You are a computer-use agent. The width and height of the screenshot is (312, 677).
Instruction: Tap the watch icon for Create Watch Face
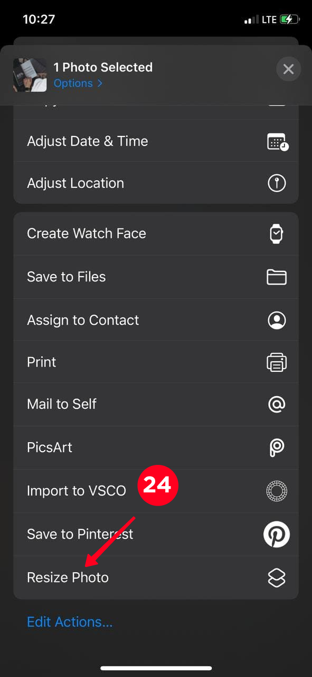pos(277,234)
